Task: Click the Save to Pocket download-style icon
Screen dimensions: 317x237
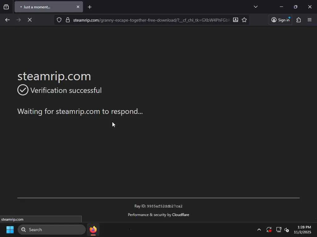Action: (236, 20)
